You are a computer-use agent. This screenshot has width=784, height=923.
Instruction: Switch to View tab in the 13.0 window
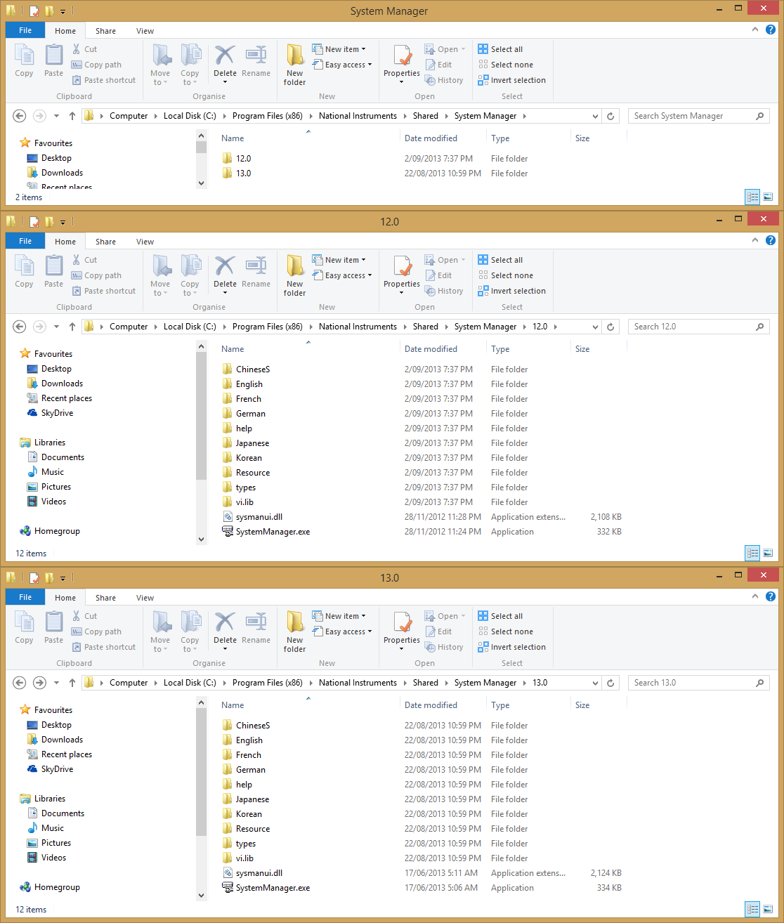(145, 598)
